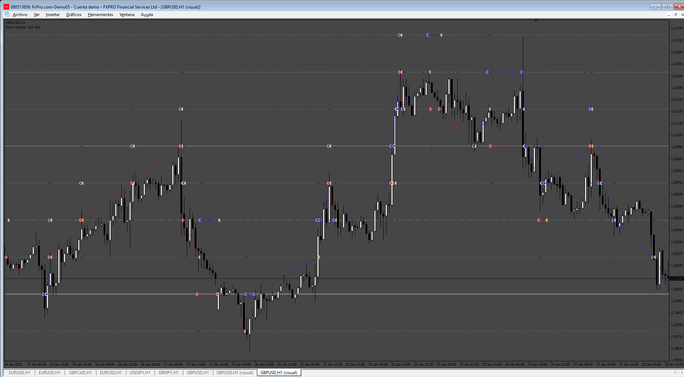
Task: Switch to the GBPCAD,H1 chart tab
Action: pos(80,373)
